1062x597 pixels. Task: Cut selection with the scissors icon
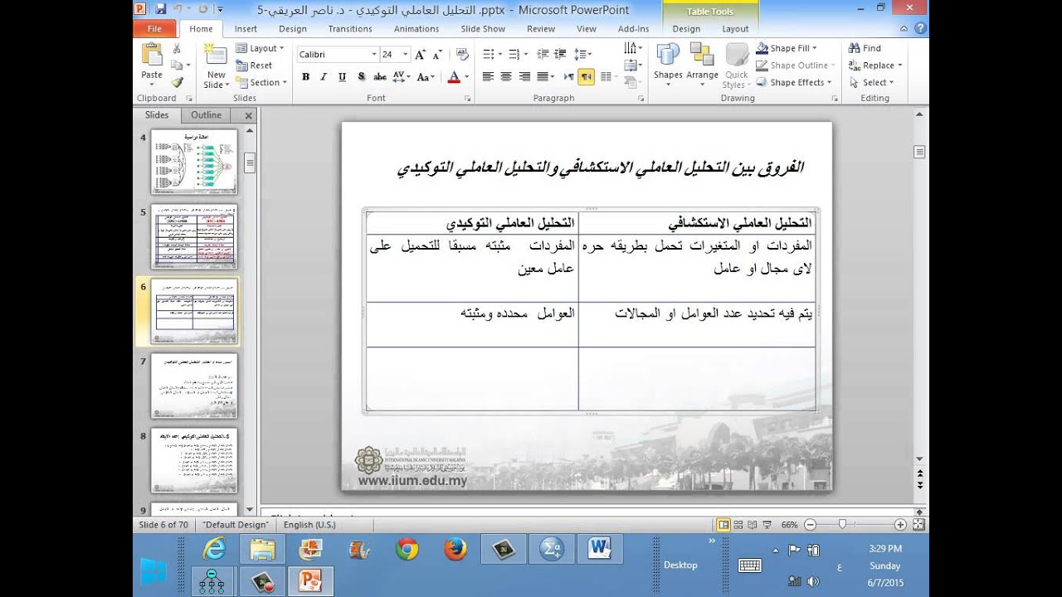coord(177,49)
